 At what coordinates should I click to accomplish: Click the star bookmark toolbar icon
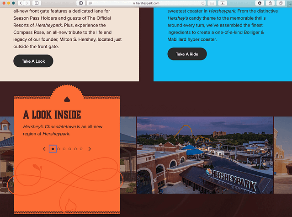(x=223, y=3)
